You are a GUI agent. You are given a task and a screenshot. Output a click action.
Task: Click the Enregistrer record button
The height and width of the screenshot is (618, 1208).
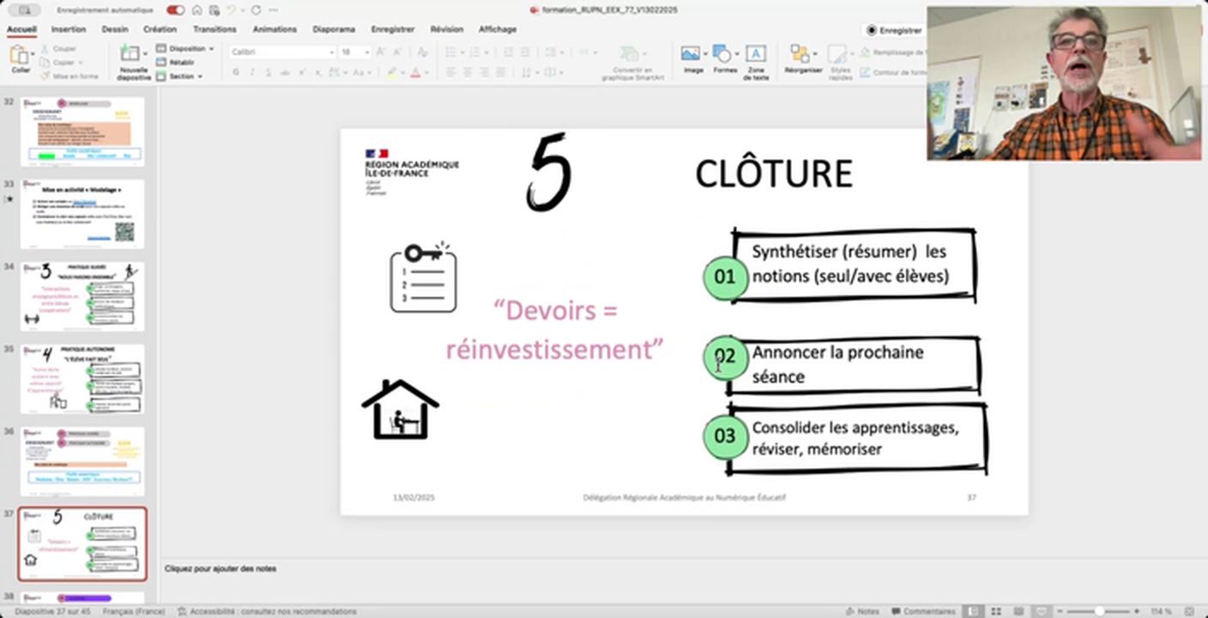click(894, 30)
